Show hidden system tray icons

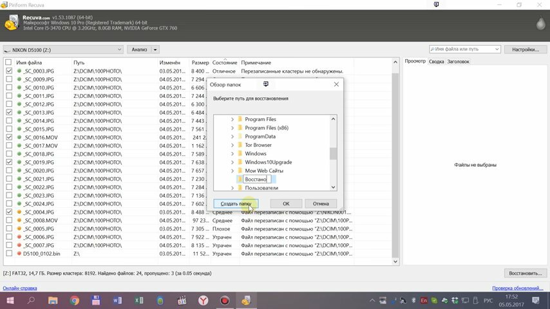click(x=372, y=301)
